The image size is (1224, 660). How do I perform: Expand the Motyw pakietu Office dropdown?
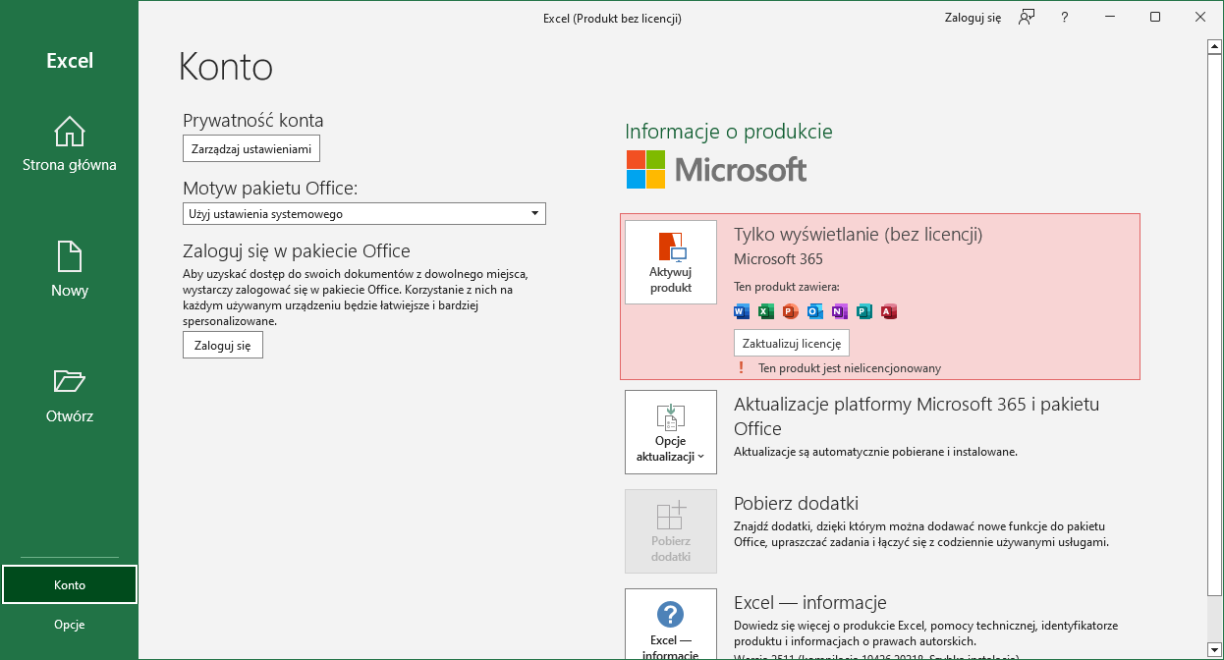tap(364, 214)
